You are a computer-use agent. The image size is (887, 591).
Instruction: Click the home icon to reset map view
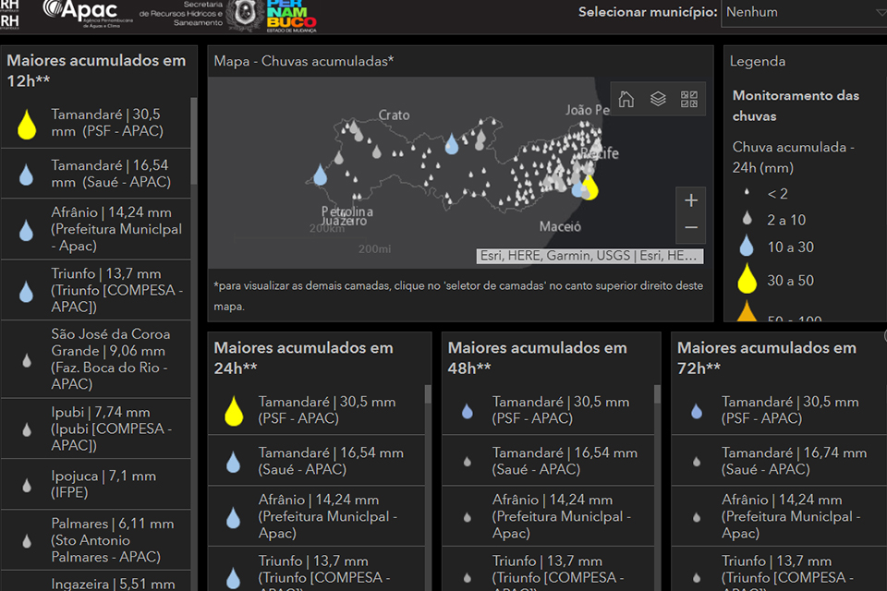point(626,99)
